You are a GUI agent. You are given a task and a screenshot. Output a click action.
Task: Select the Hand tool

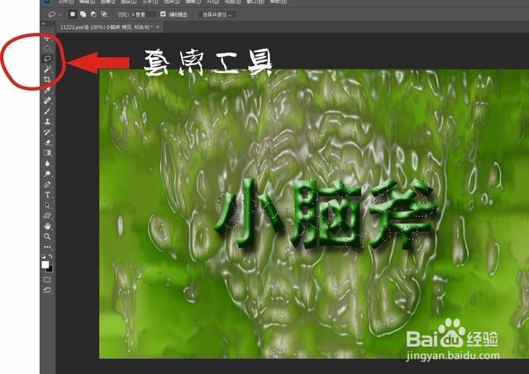(48, 226)
